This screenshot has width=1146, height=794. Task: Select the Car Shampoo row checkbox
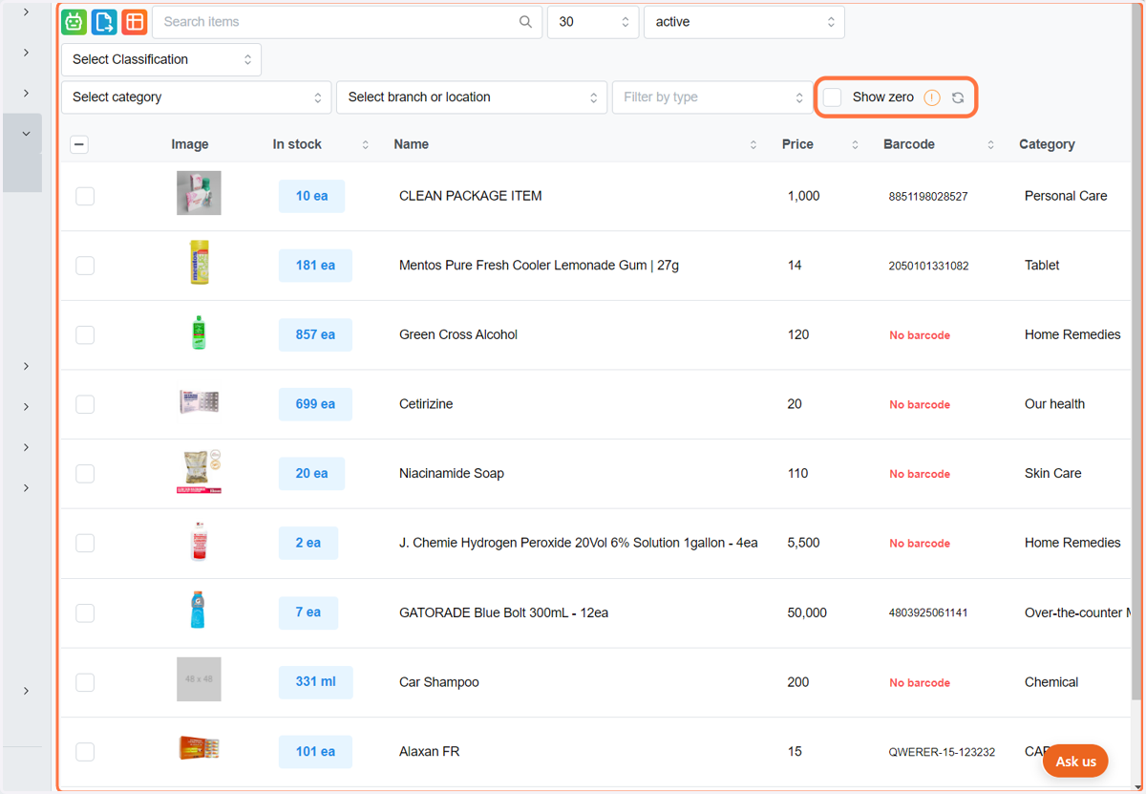pos(85,682)
